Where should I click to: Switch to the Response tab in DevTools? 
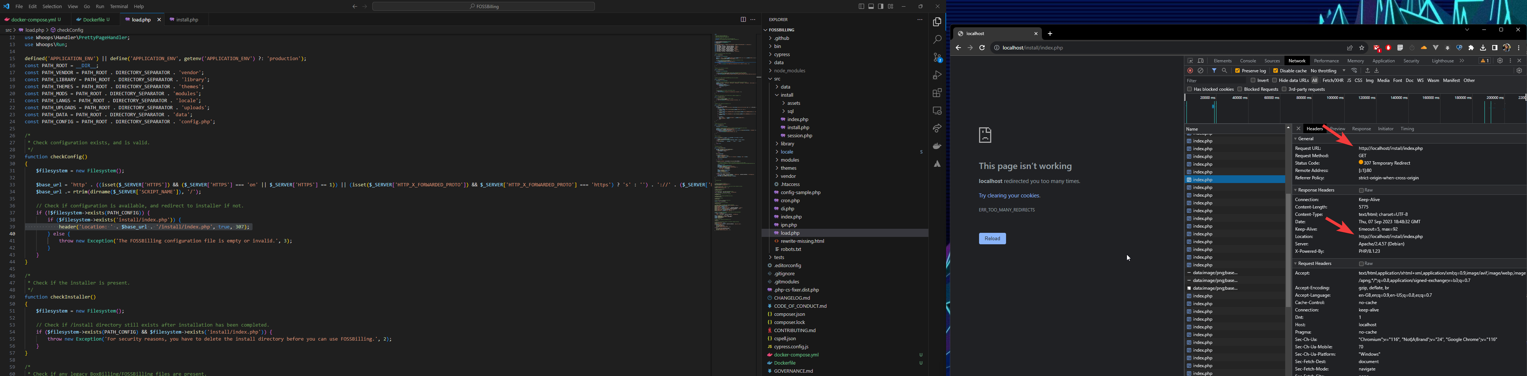(x=1362, y=128)
